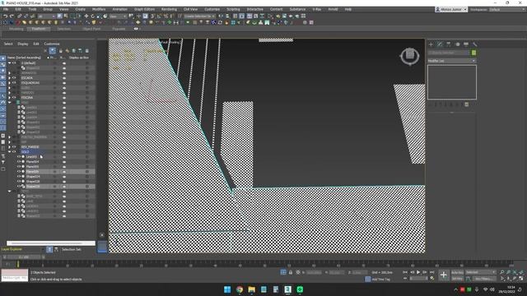Open Google Chrome from the taskbar

click(240, 289)
